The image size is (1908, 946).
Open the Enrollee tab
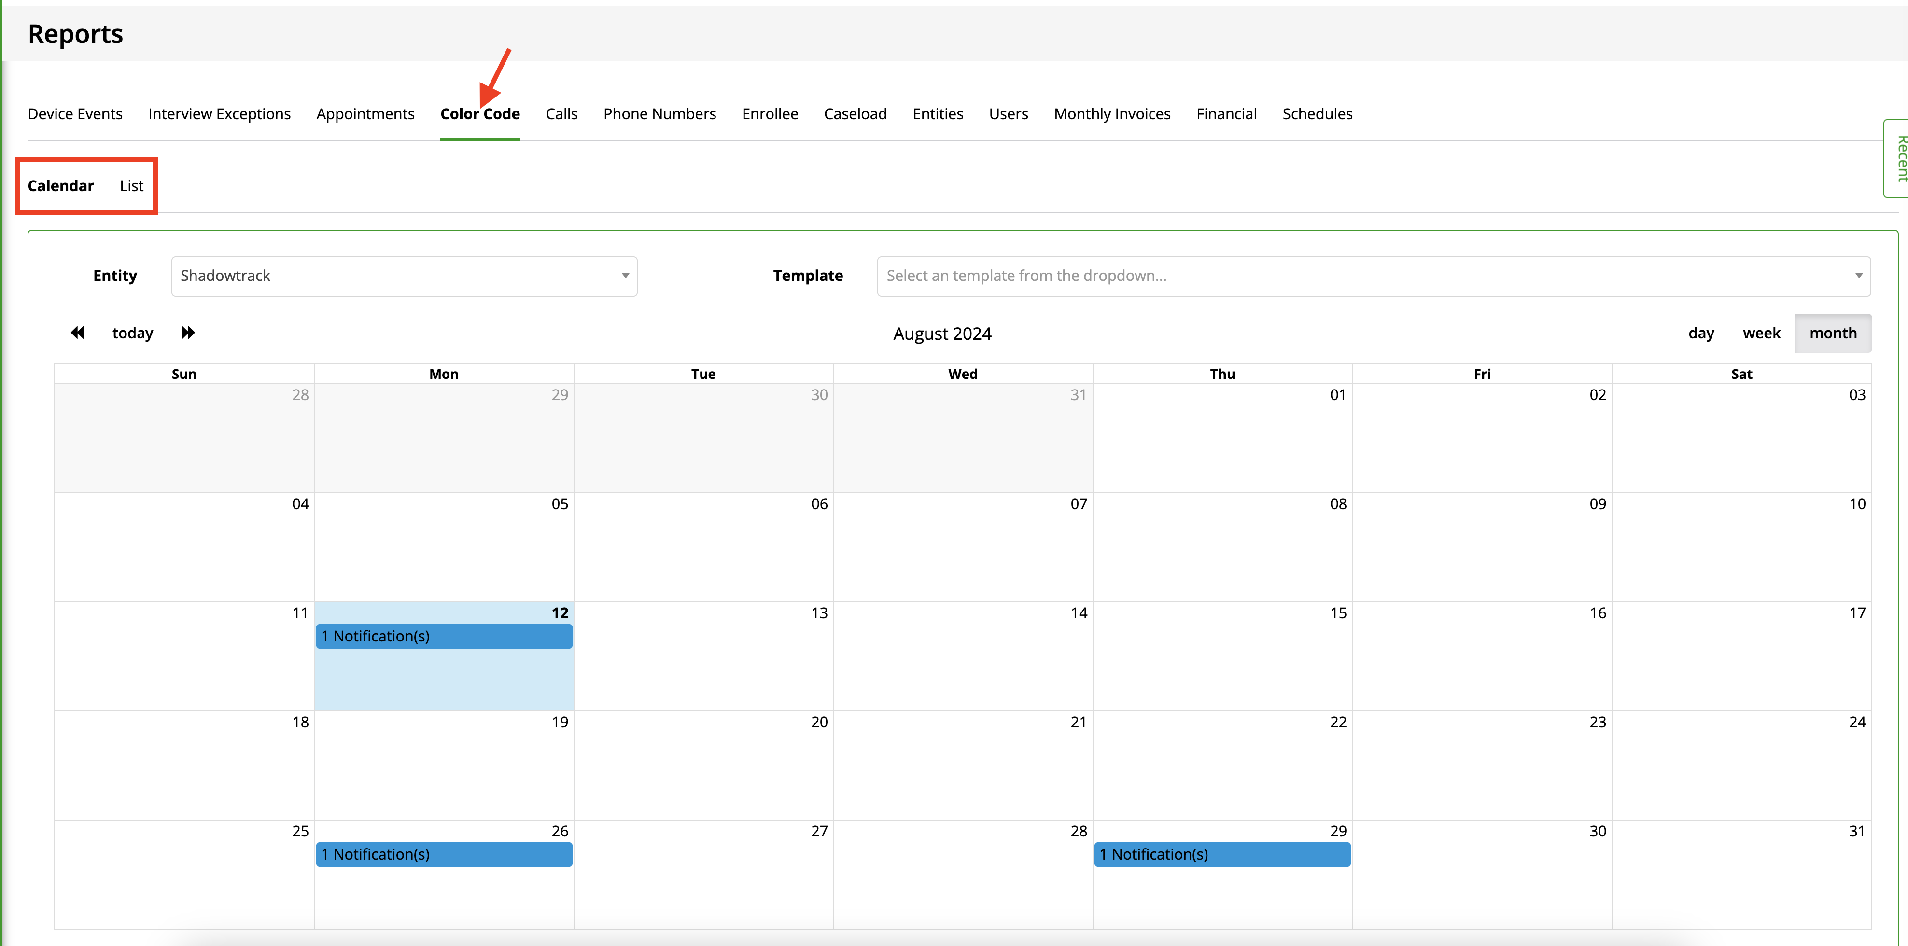[770, 114]
